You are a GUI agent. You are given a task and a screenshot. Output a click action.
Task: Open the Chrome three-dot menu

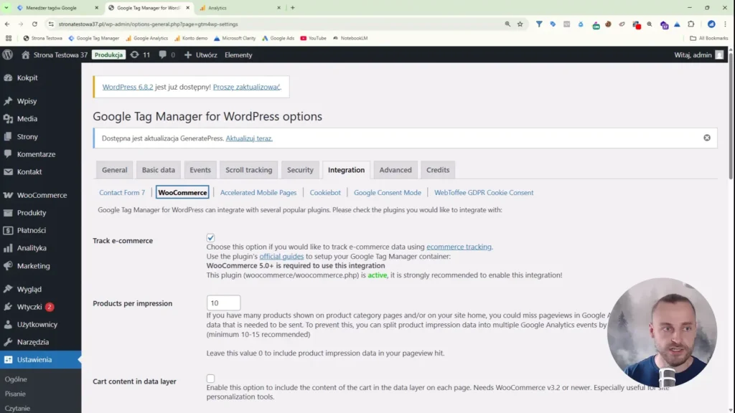[x=725, y=24]
